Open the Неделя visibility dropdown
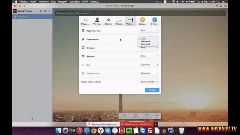 pyautogui.click(x=149, y=56)
